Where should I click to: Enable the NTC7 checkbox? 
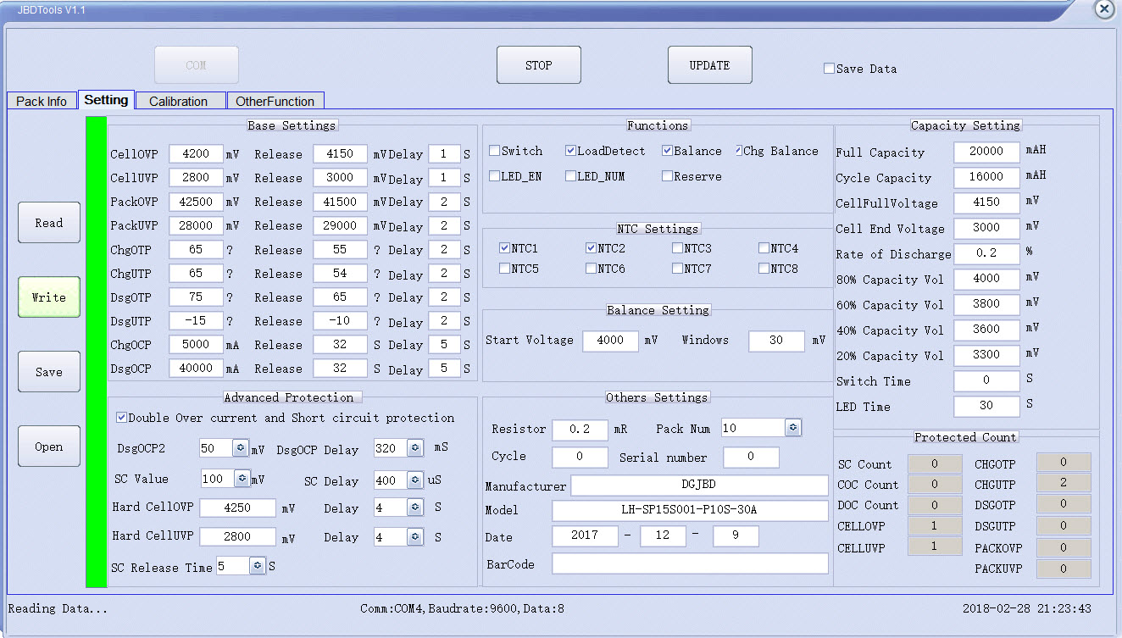coord(678,269)
